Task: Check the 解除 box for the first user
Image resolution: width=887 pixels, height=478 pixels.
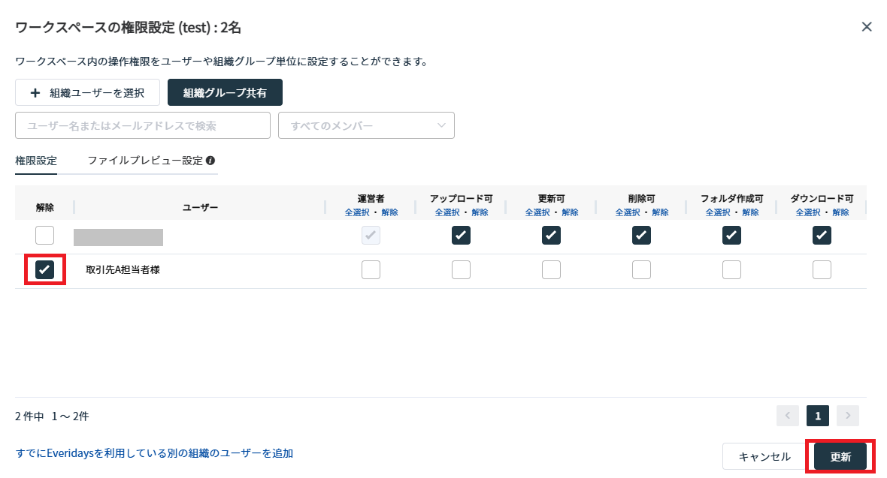Action: [x=44, y=235]
